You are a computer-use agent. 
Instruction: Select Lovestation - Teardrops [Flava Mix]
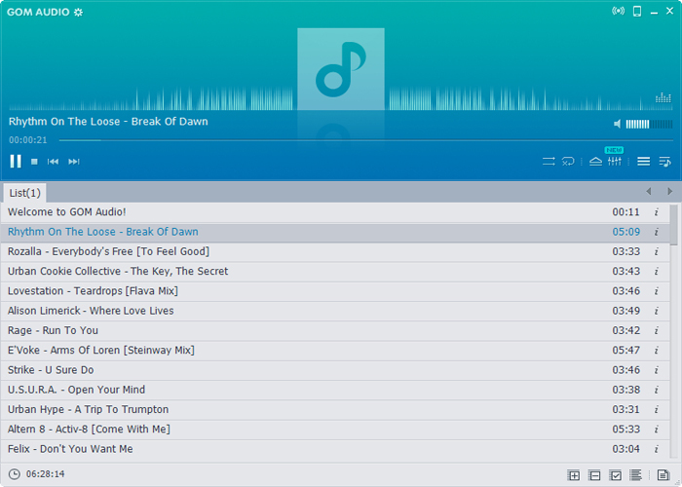pos(335,291)
